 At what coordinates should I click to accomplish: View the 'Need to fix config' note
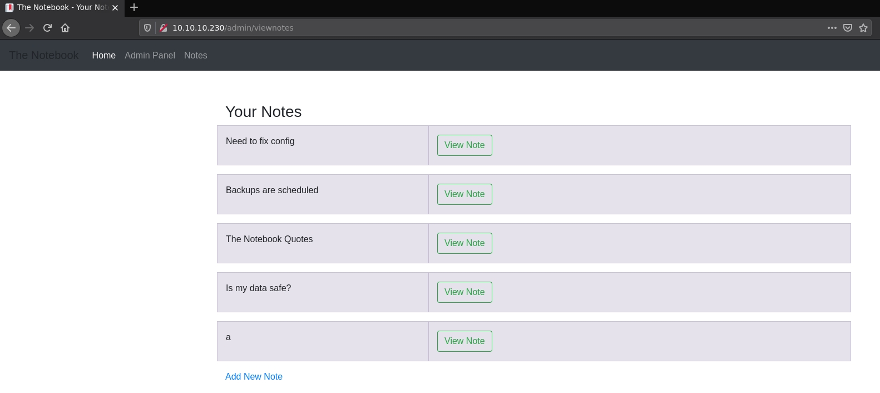pos(464,145)
